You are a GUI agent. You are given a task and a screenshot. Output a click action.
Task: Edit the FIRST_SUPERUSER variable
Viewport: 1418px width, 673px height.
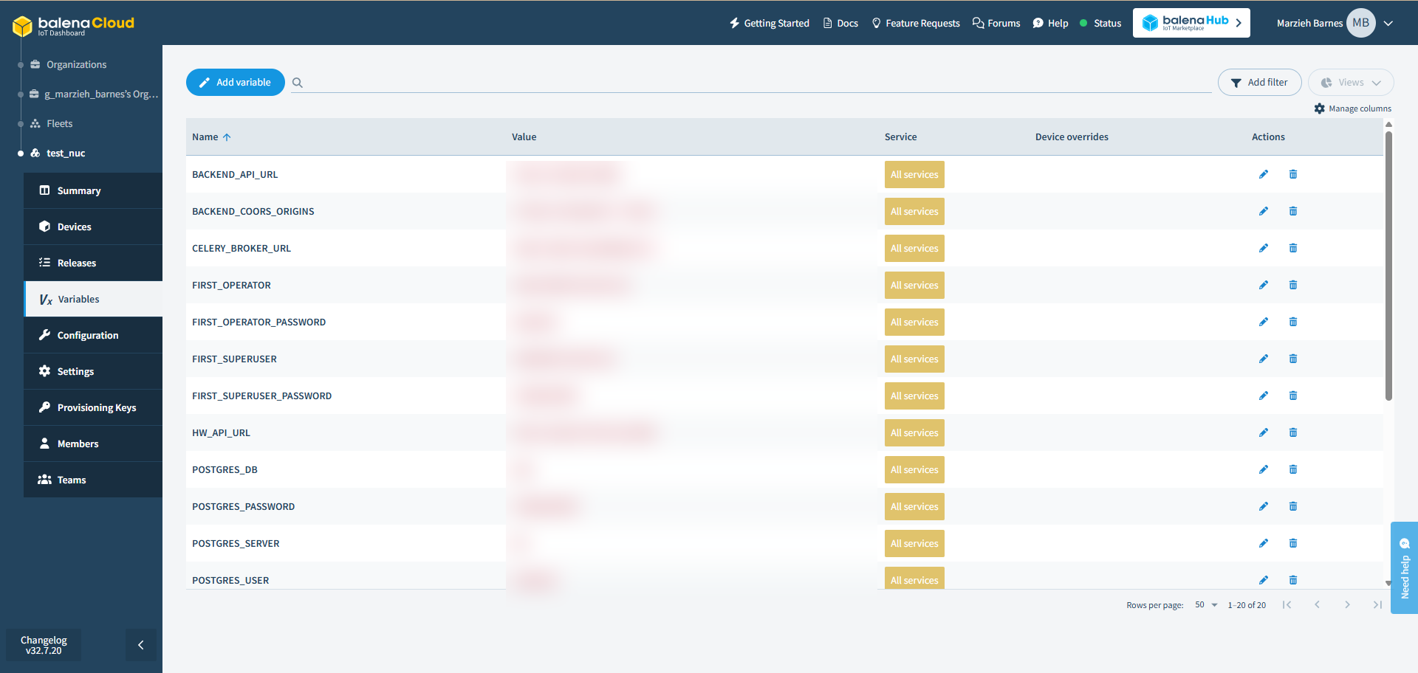[x=1264, y=359]
